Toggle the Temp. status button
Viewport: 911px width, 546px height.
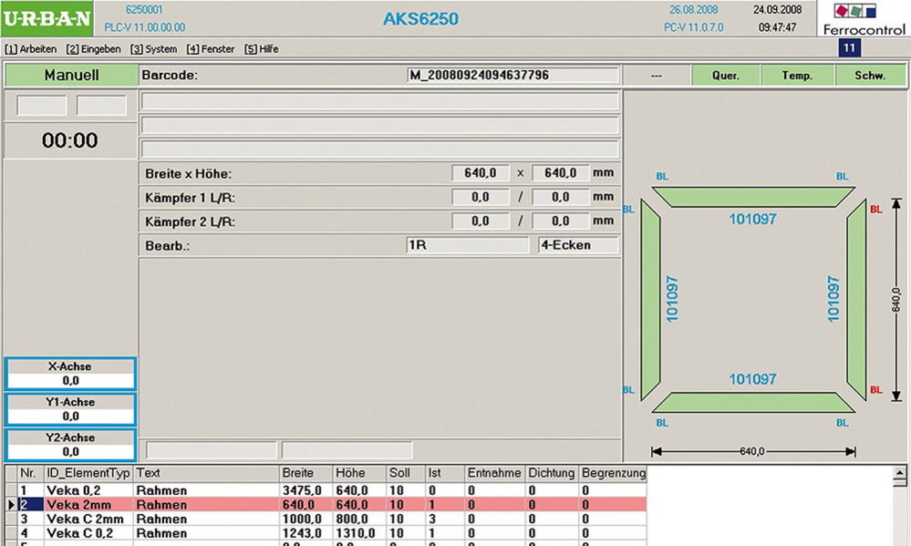point(797,76)
